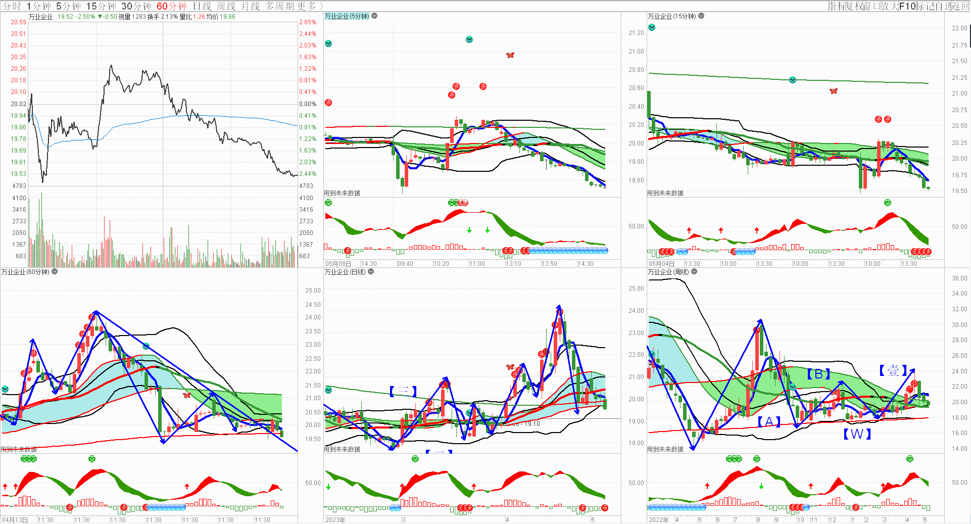The height and width of the screenshot is (524, 971).
Task: Open dropdown beside 万业企业(5分钟) title
Action: pos(374,16)
